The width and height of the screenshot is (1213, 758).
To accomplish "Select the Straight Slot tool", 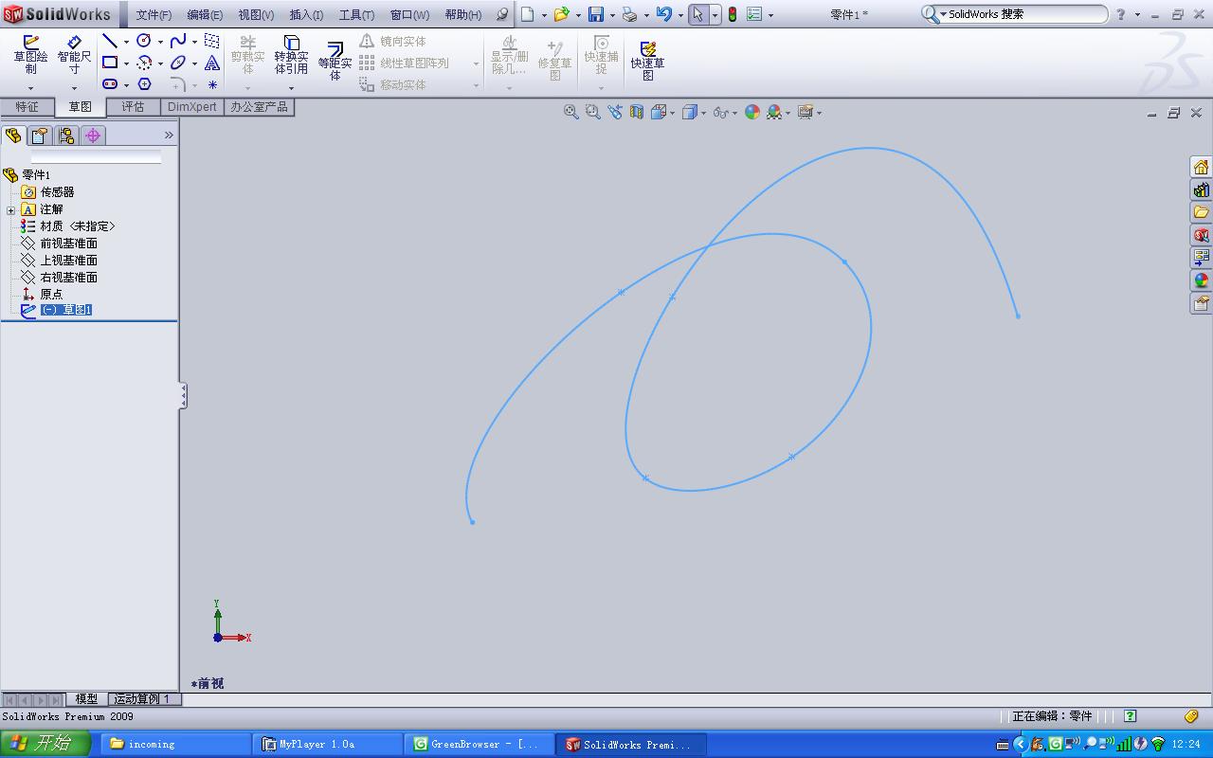I will pyautogui.click(x=110, y=84).
